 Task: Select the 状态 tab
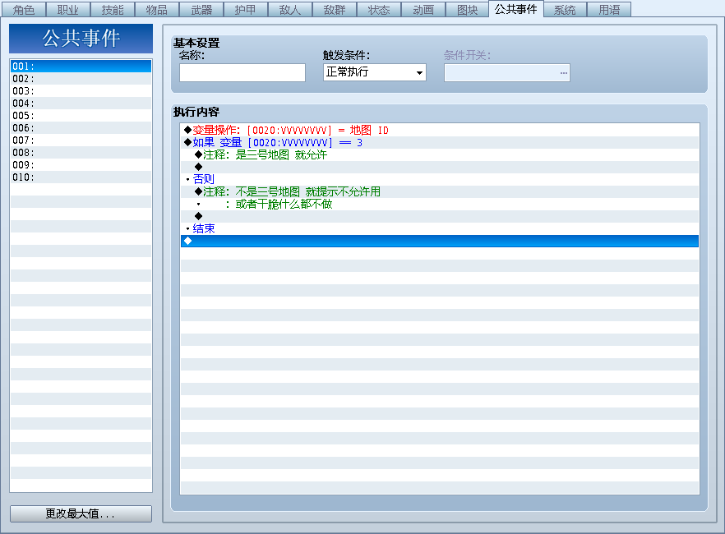tap(379, 9)
